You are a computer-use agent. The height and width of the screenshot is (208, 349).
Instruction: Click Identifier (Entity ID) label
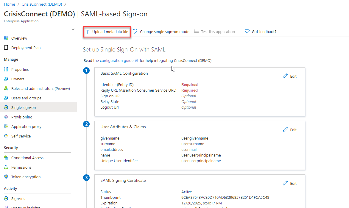pyautogui.click(x=117, y=85)
